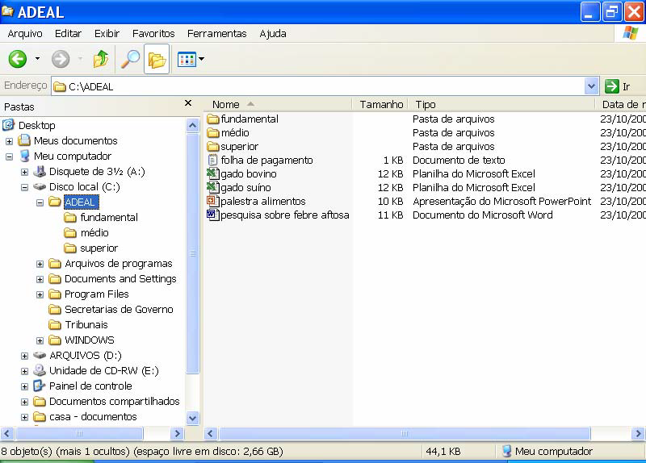Expand Disquete de 3½ (A:) node

click(x=25, y=172)
